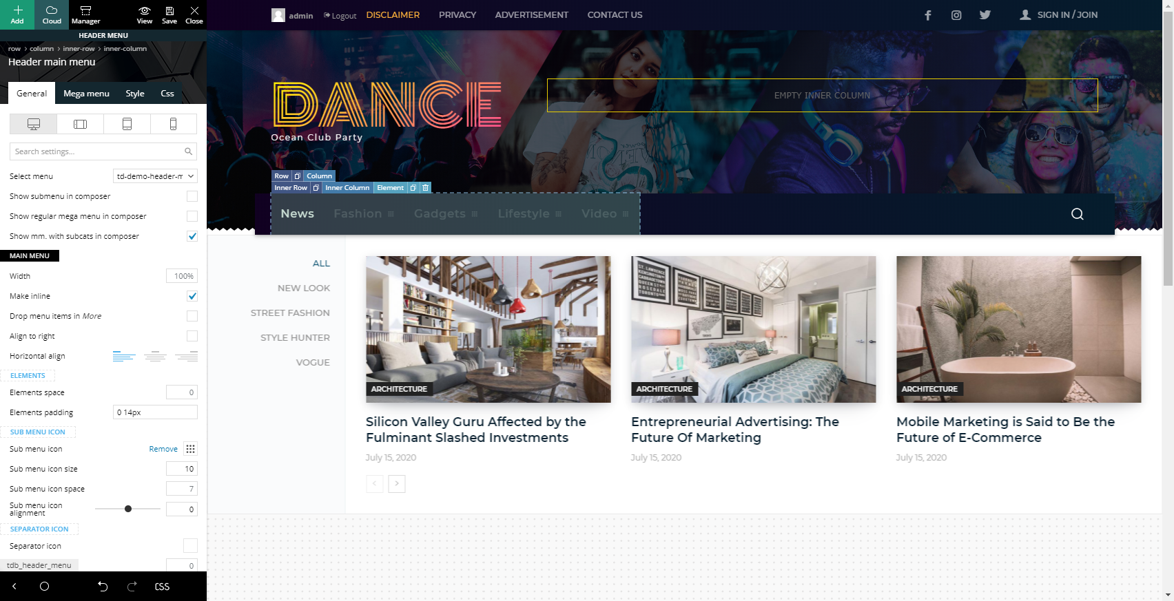Enable Align to right checkbox
Screen dimensions: 1174x601
click(x=192, y=336)
